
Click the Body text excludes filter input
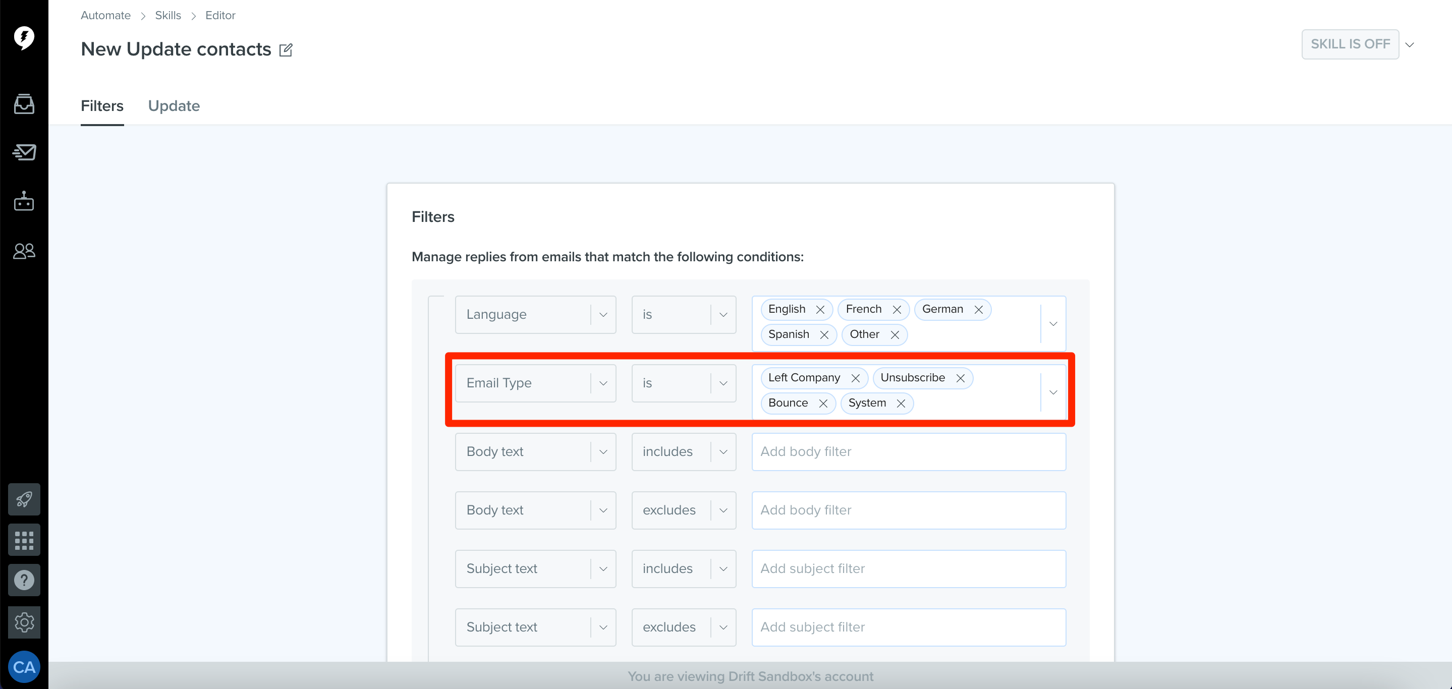909,511
